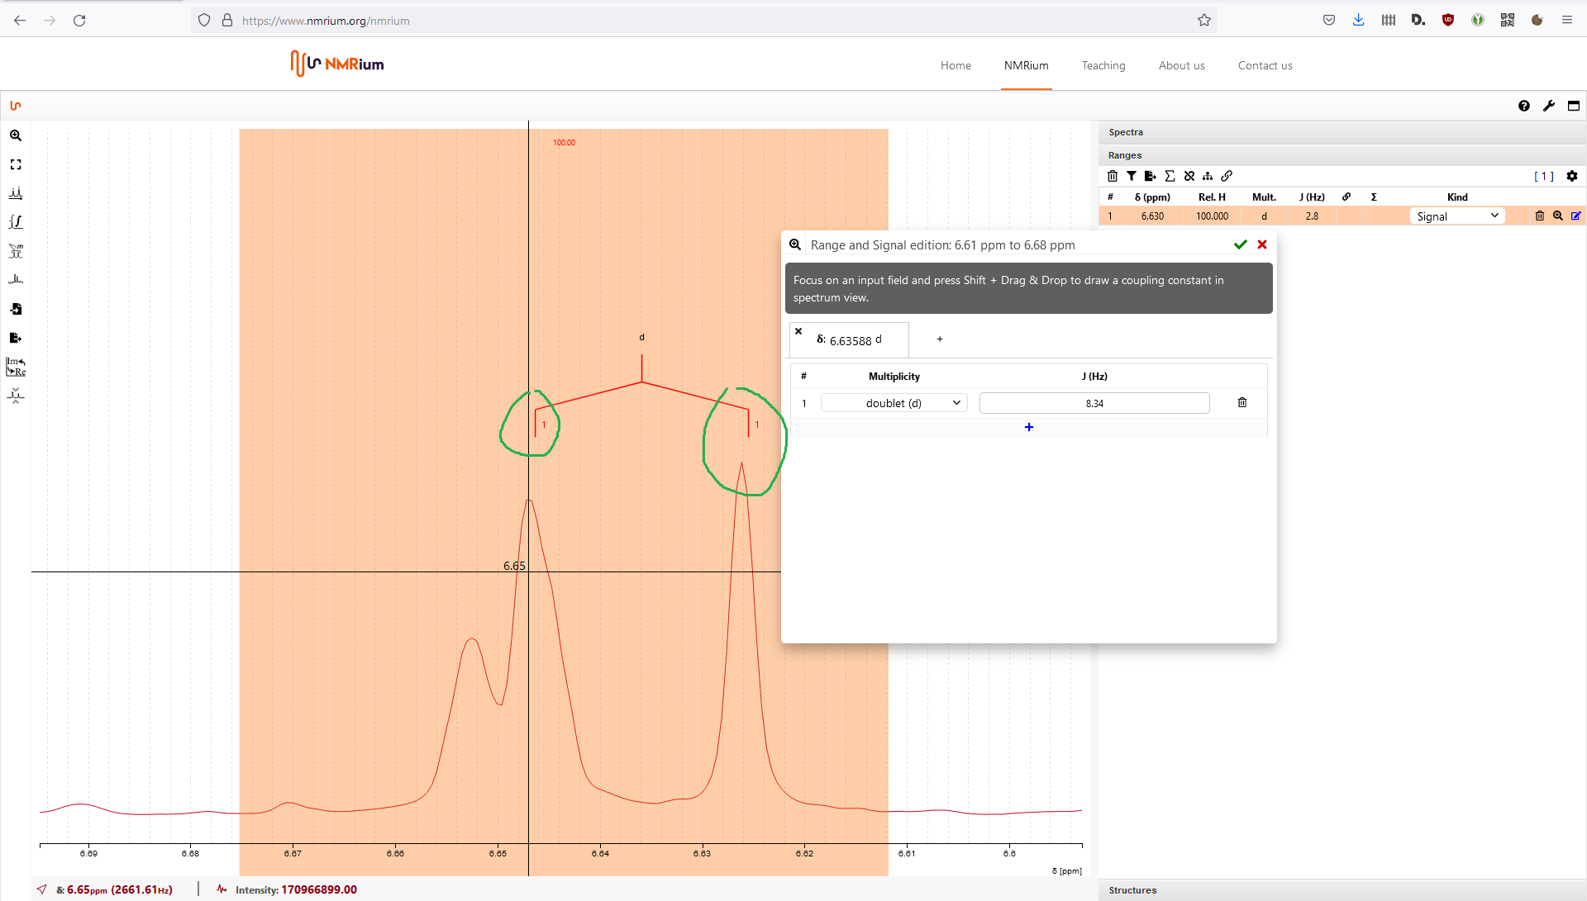Image resolution: width=1587 pixels, height=901 pixels.
Task: Click the multiplicity tree icon in Ranges
Action: pyautogui.click(x=1208, y=176)
